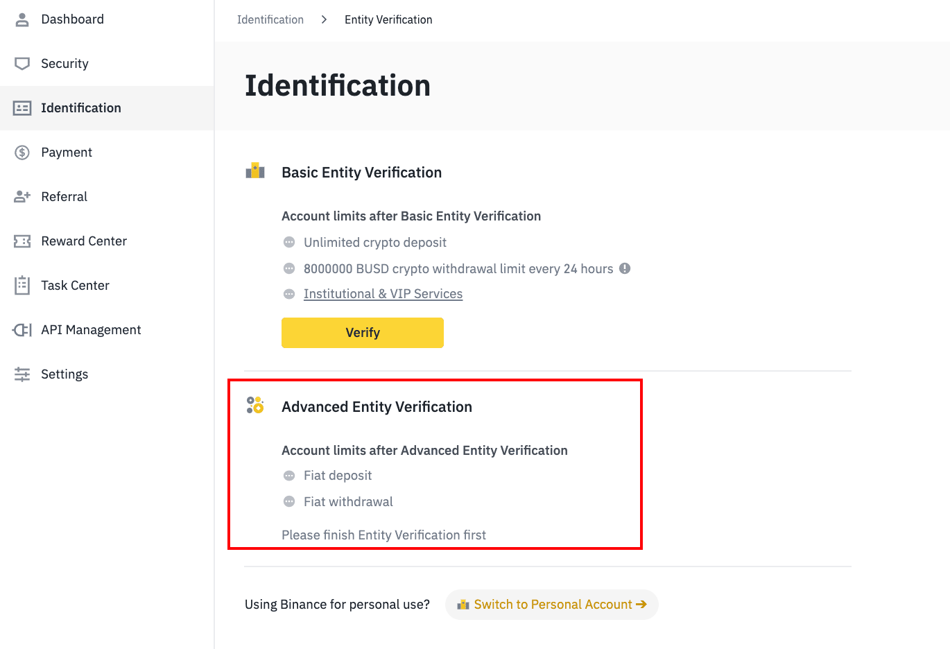This screenshot has height=649, width=950.
Task: Click the Basic Entity Verification building icon
Action: tap(255, 171)
